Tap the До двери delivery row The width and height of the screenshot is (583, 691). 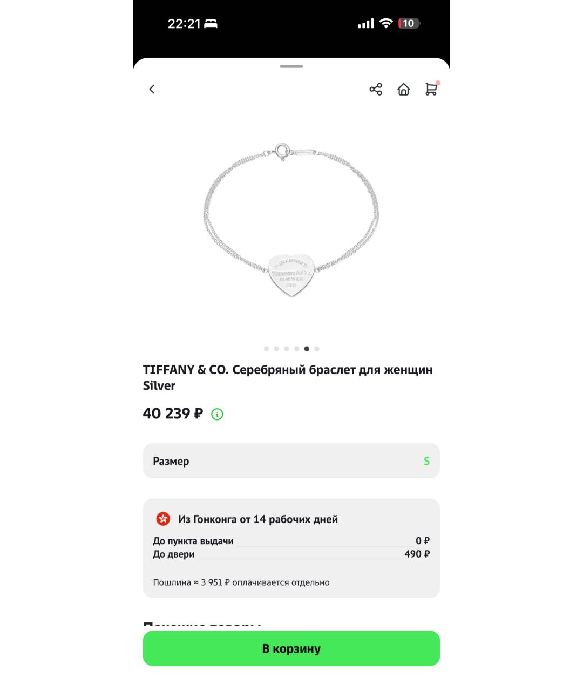pos(291,554)
